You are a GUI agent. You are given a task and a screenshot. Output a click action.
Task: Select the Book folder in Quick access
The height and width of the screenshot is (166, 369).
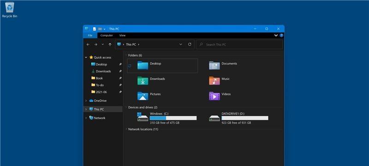click(99, 78)
